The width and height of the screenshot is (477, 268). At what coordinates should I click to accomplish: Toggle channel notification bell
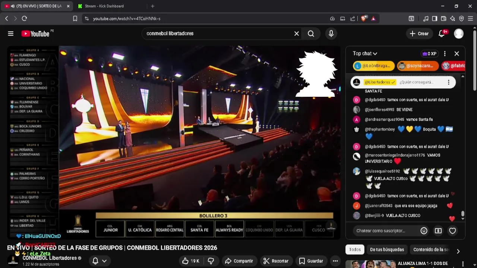pos(95,261)
